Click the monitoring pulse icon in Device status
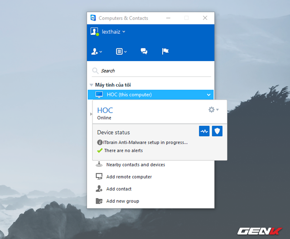290x239 pixels. coord(204,131)
